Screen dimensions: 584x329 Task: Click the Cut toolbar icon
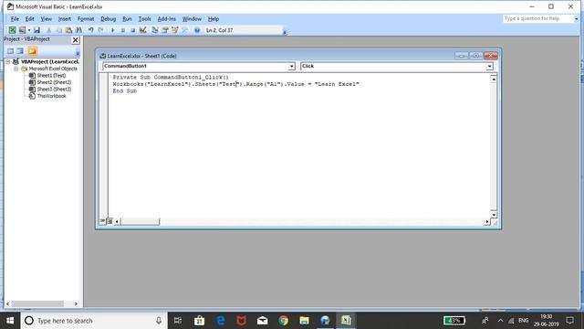(x=48, y=30)
